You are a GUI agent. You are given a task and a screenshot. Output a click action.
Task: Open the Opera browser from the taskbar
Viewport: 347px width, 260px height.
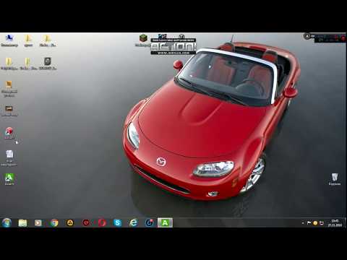[x=102, y=223]
